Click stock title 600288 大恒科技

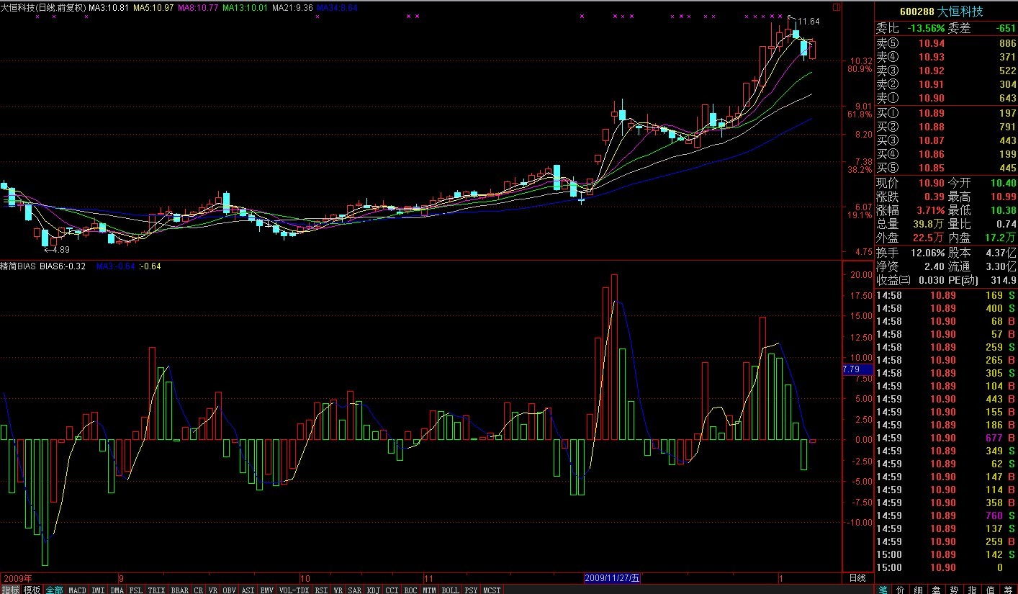coord(946,12)
